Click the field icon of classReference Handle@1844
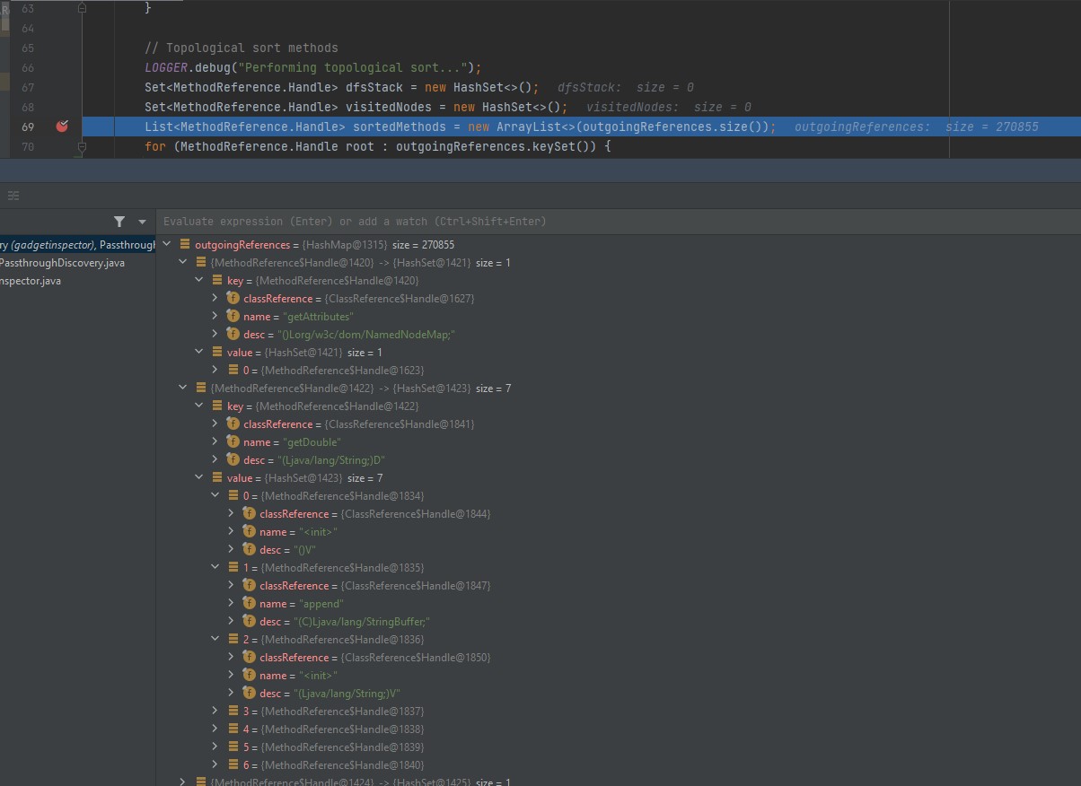 250,513
